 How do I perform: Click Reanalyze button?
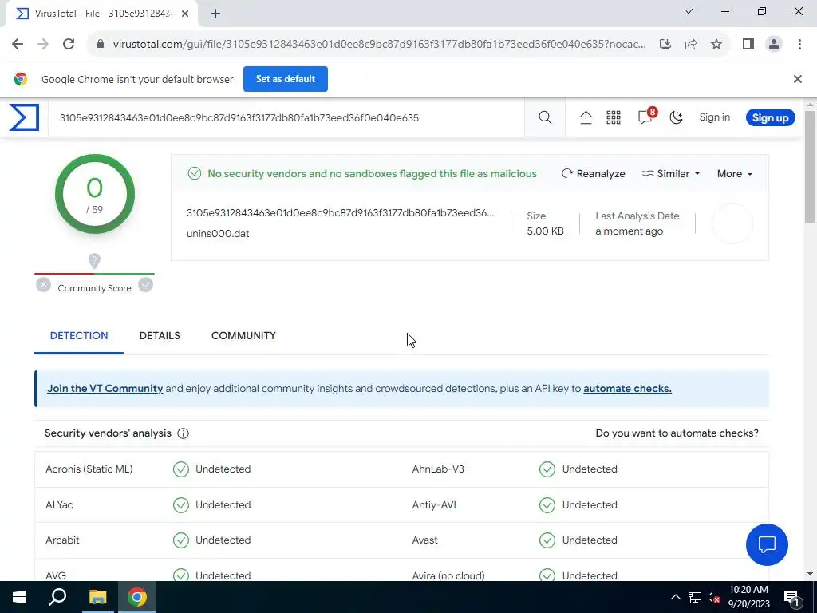[594, 173]
